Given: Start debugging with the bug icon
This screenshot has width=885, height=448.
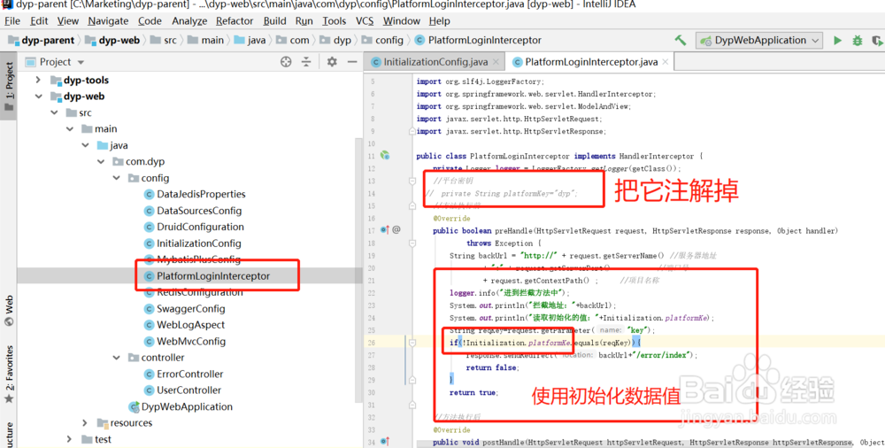Looking at the screenshot, I should (858, 40).
